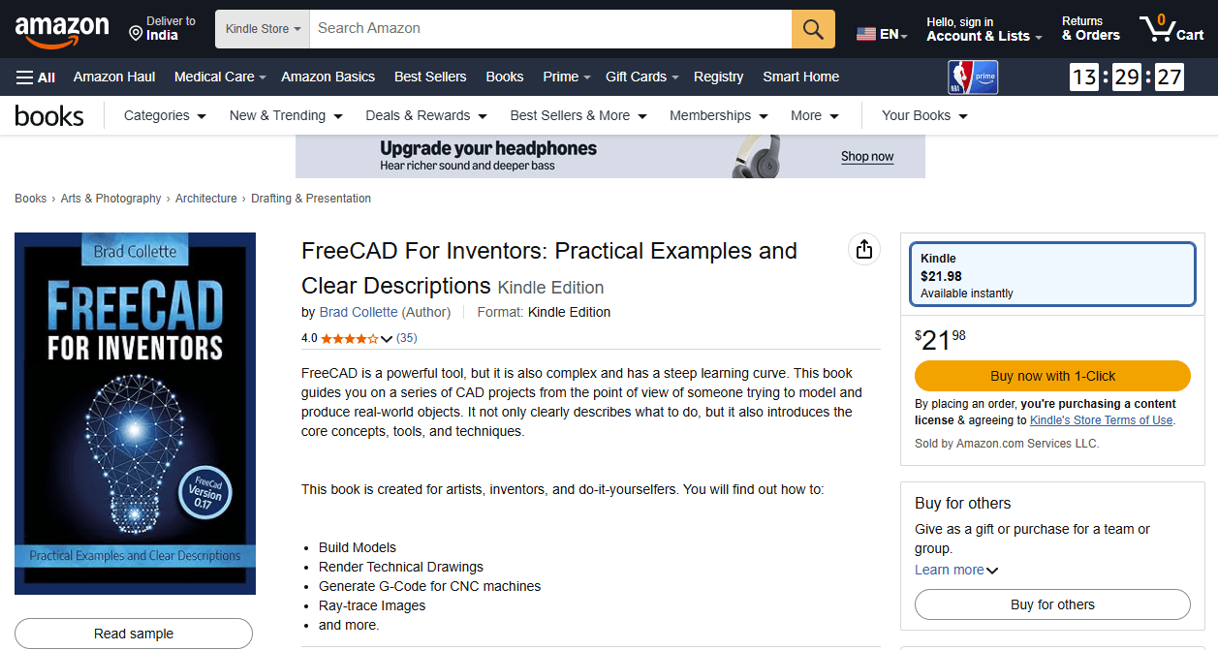Screen dimensions: 1218x650
Task: Focus the Search Amazon input field
Action: (550, 29)
